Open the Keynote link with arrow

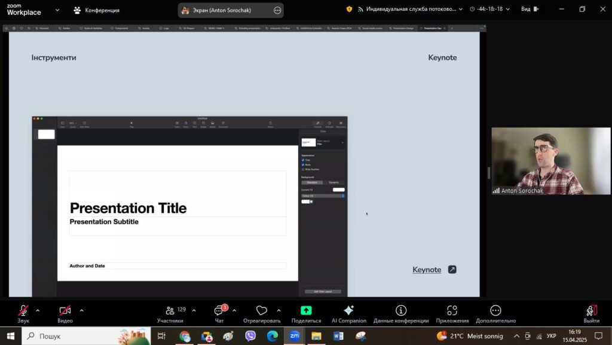pyautogui.click(x=434, y=270)
